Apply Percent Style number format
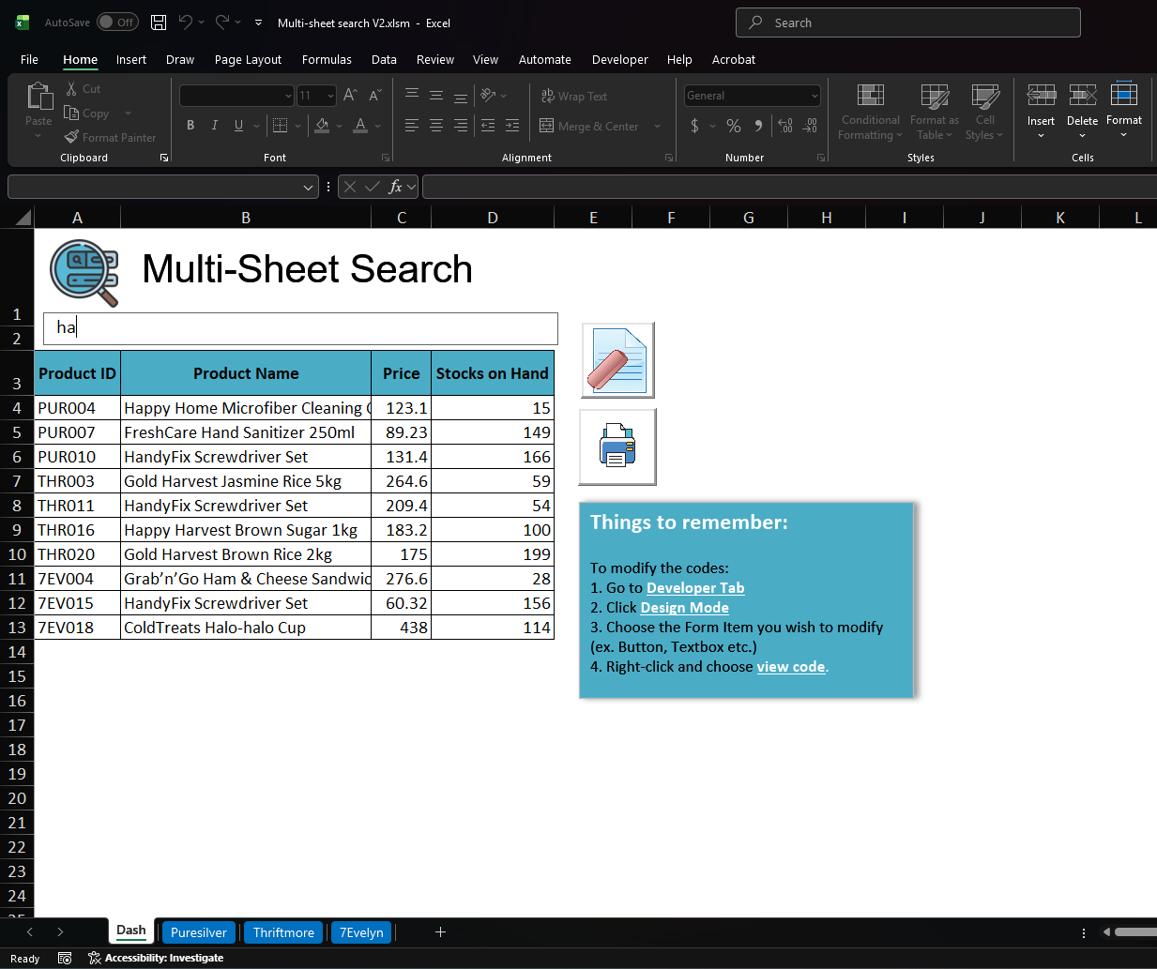 733,124
